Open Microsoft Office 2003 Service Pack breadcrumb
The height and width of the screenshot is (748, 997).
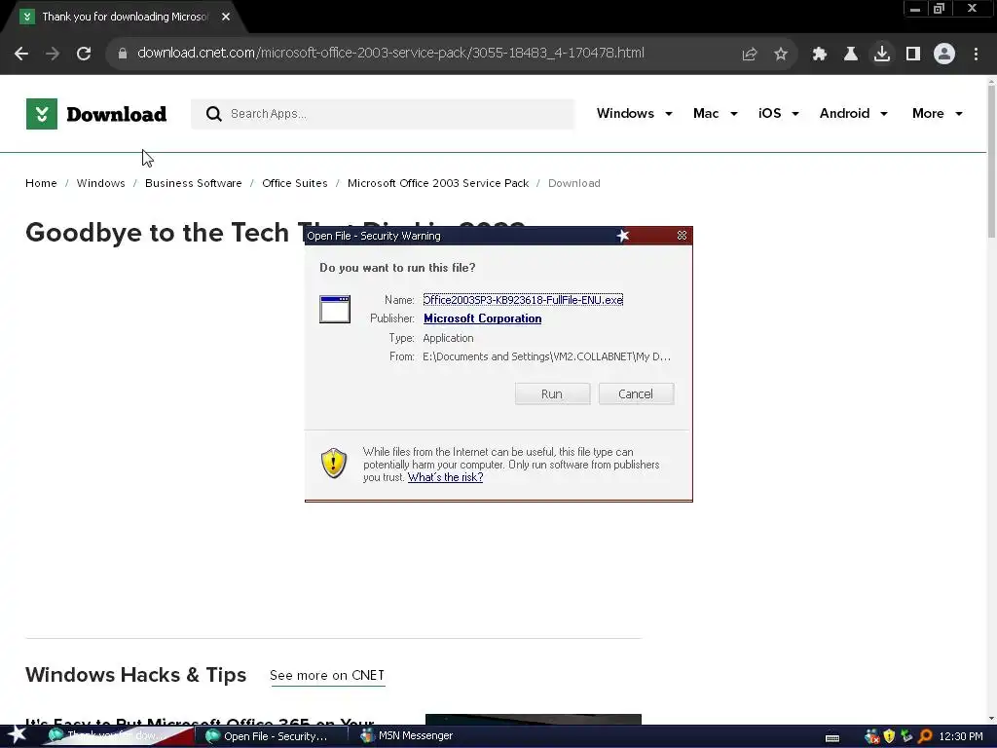point(438,183)
